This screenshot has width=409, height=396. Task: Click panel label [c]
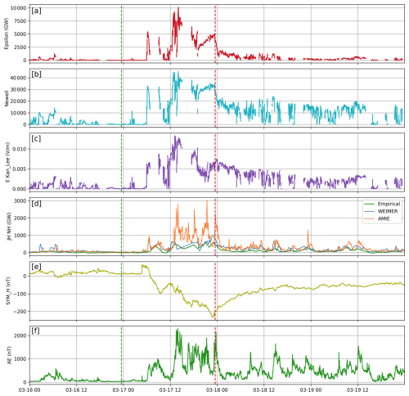click(x=36, y=138)
